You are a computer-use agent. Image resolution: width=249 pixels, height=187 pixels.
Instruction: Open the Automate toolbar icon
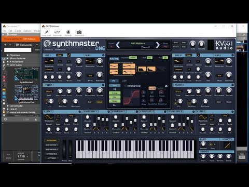[x=57, y=32]
